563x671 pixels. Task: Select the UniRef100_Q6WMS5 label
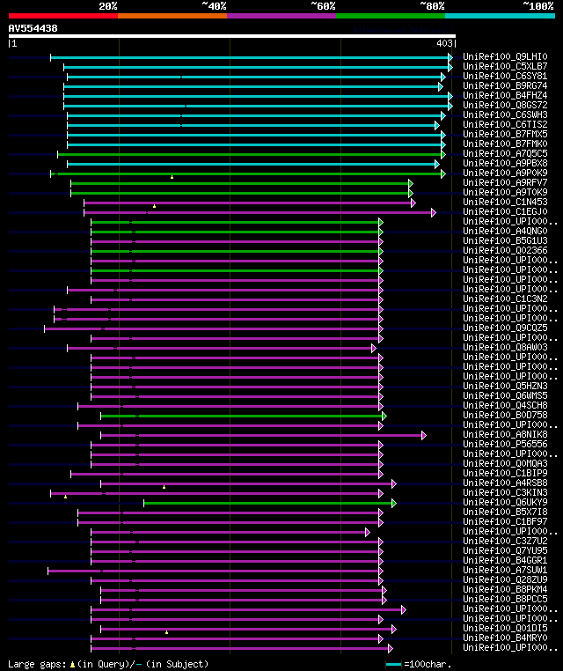click(505, 395)
